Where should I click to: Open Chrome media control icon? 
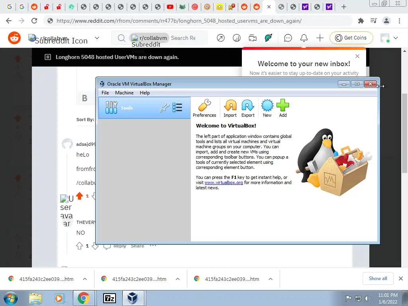(374, 21)
